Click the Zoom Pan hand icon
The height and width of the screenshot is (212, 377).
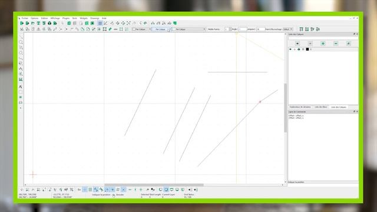pyautogui.click(x=145, y=23)
